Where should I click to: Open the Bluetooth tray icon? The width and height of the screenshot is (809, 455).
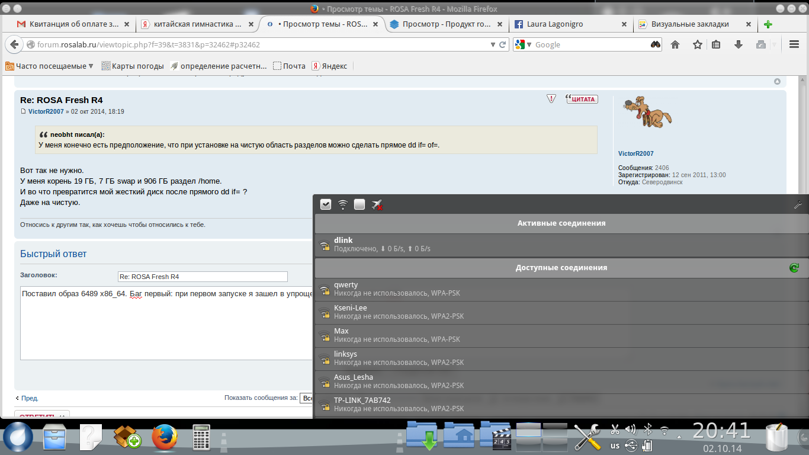click(648, 430)
